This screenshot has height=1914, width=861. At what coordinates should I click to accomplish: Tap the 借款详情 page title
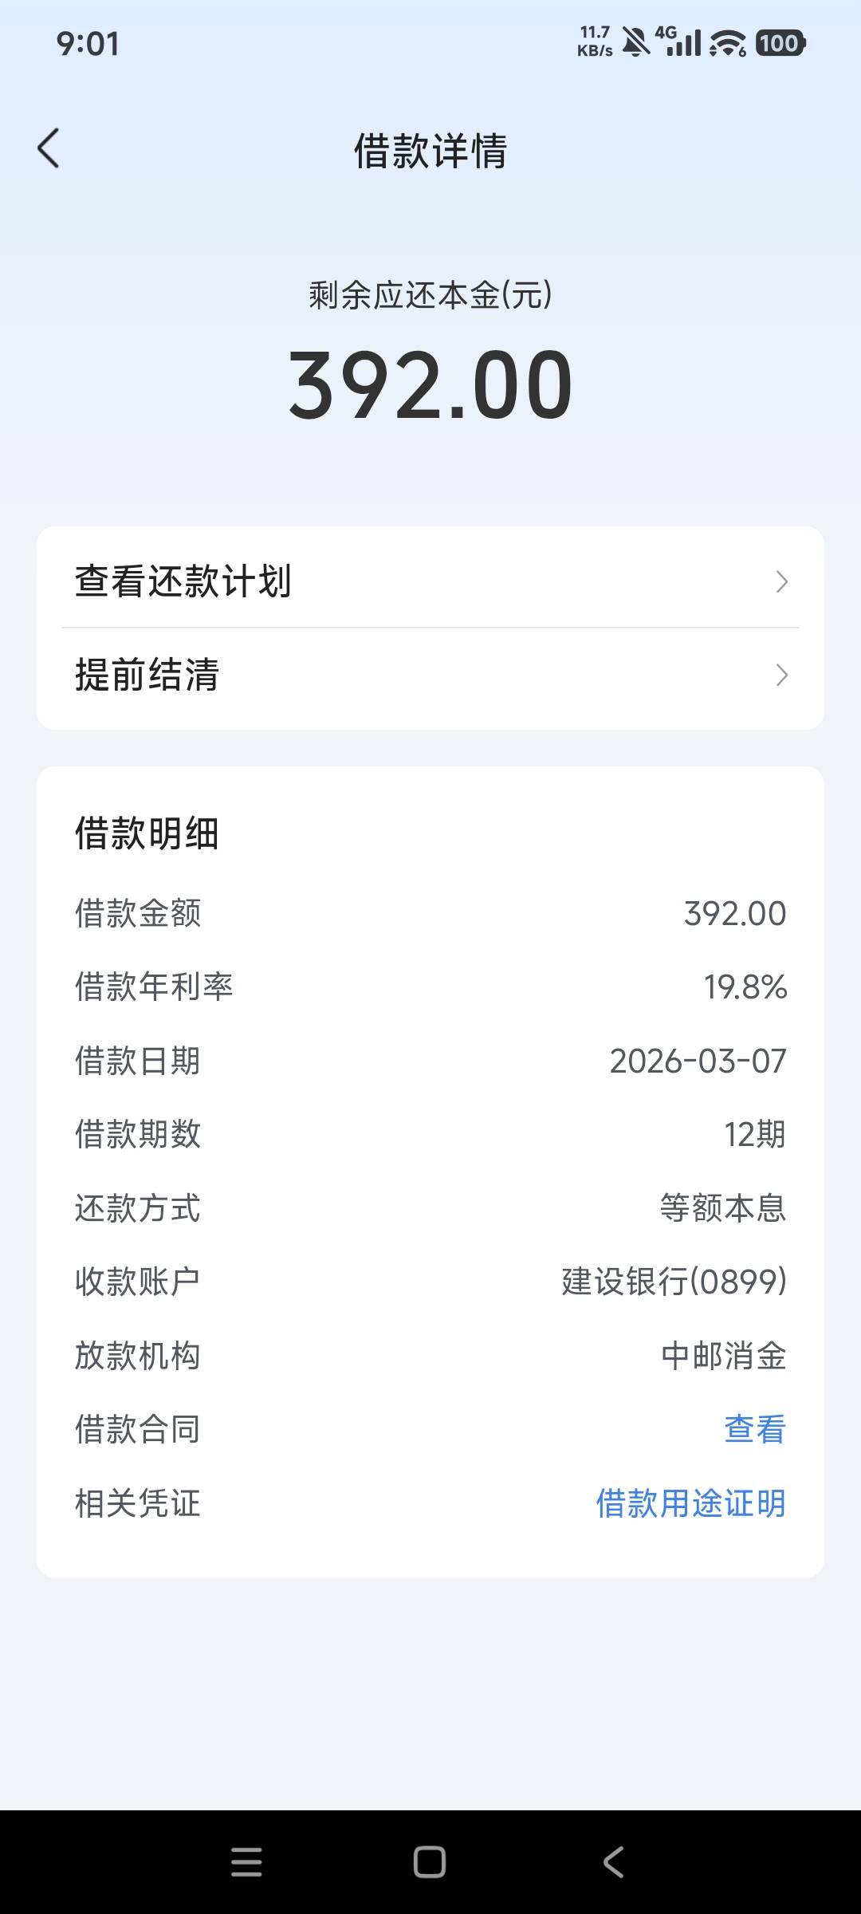(431, 151)
